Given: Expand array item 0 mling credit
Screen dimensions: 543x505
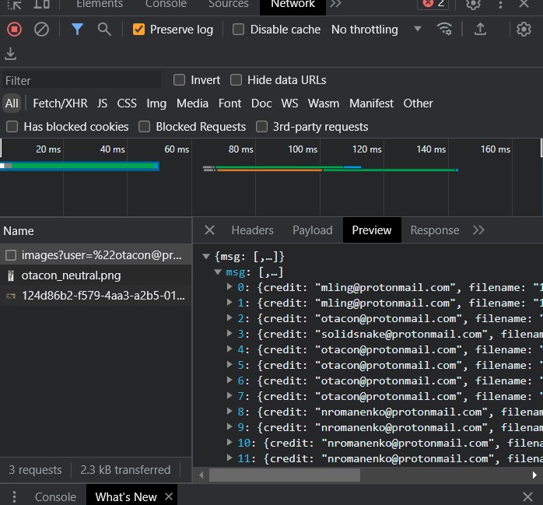Looking at the screenshot, I should tap(229, 286).
